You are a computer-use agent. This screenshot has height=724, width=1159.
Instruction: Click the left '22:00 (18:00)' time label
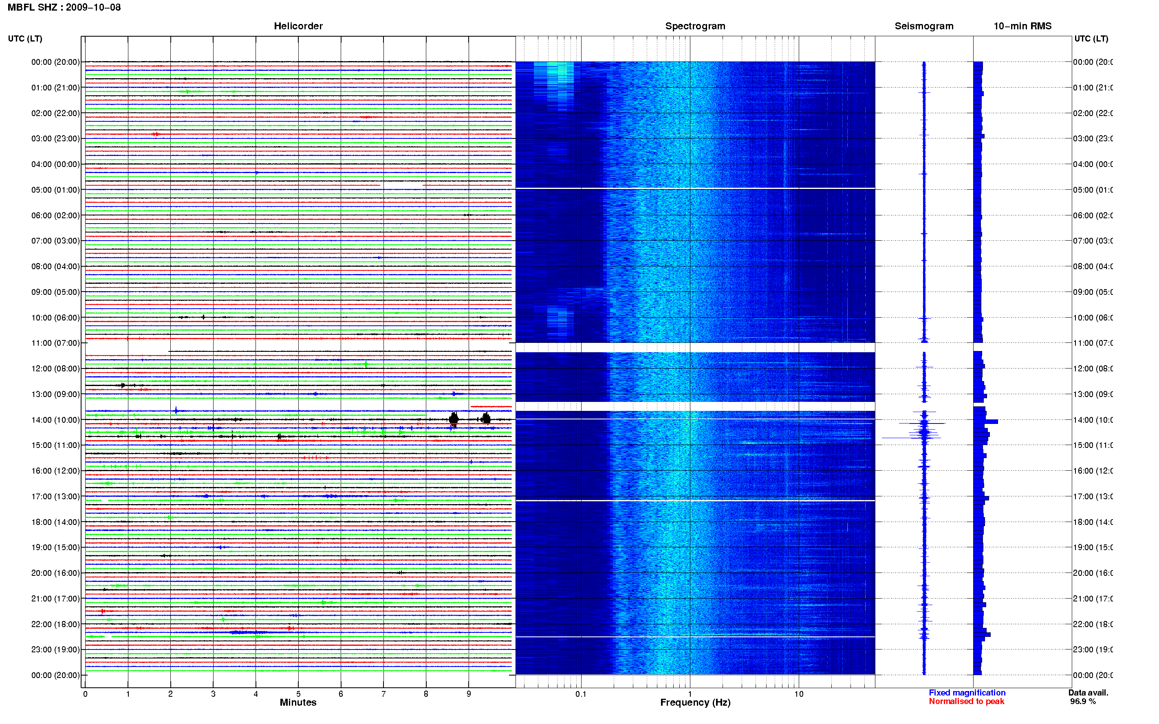click(x=55, y=624)
